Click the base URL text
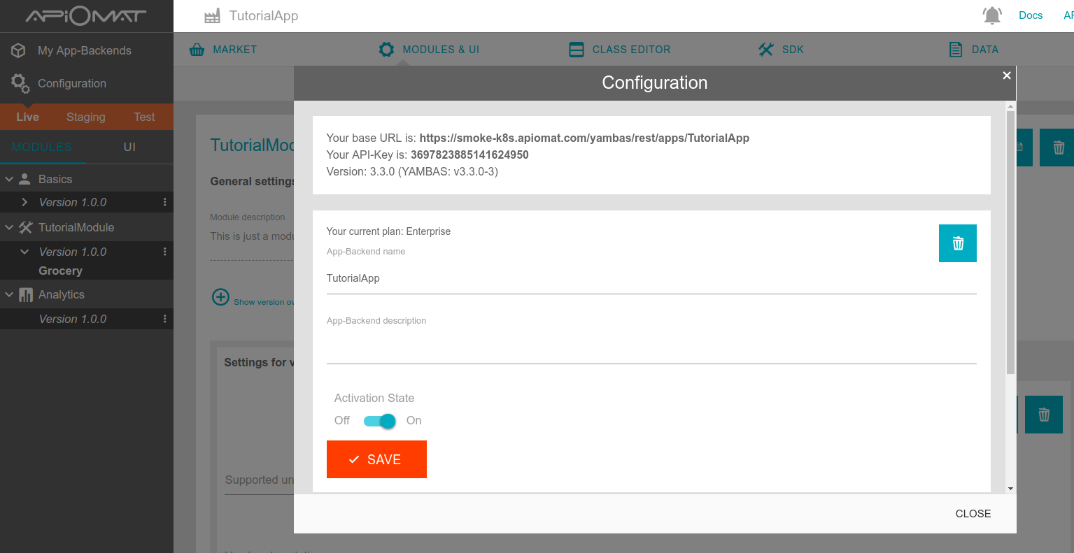1074x553 pixels. [584, 138]
